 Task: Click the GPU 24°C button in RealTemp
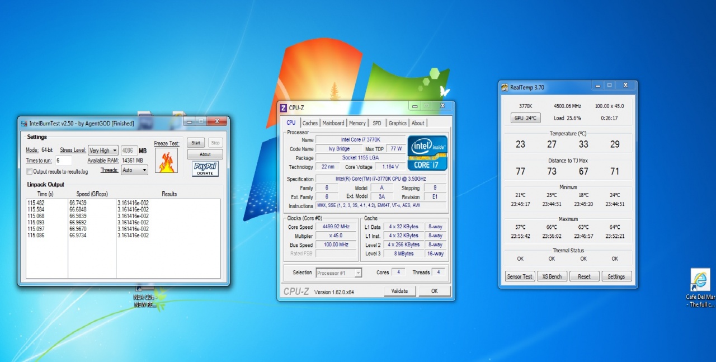(526, 118)
